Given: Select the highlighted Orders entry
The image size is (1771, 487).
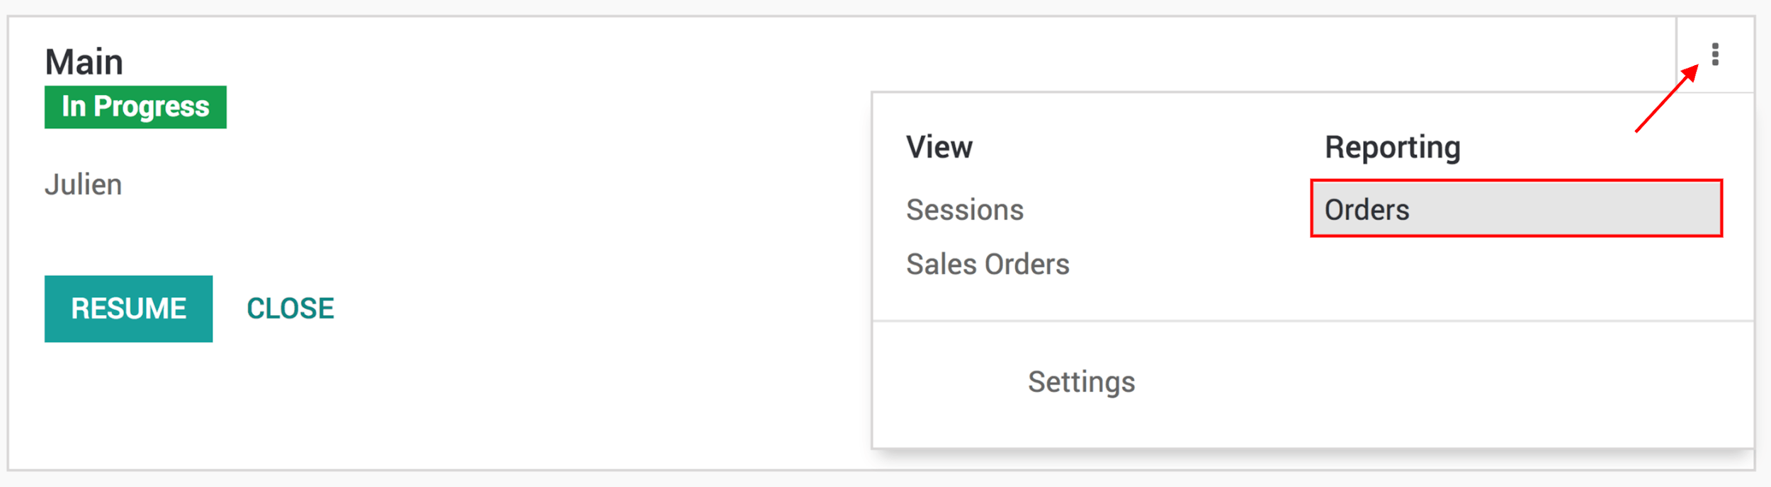Looking at the screenshot, I should point(1367,210).
